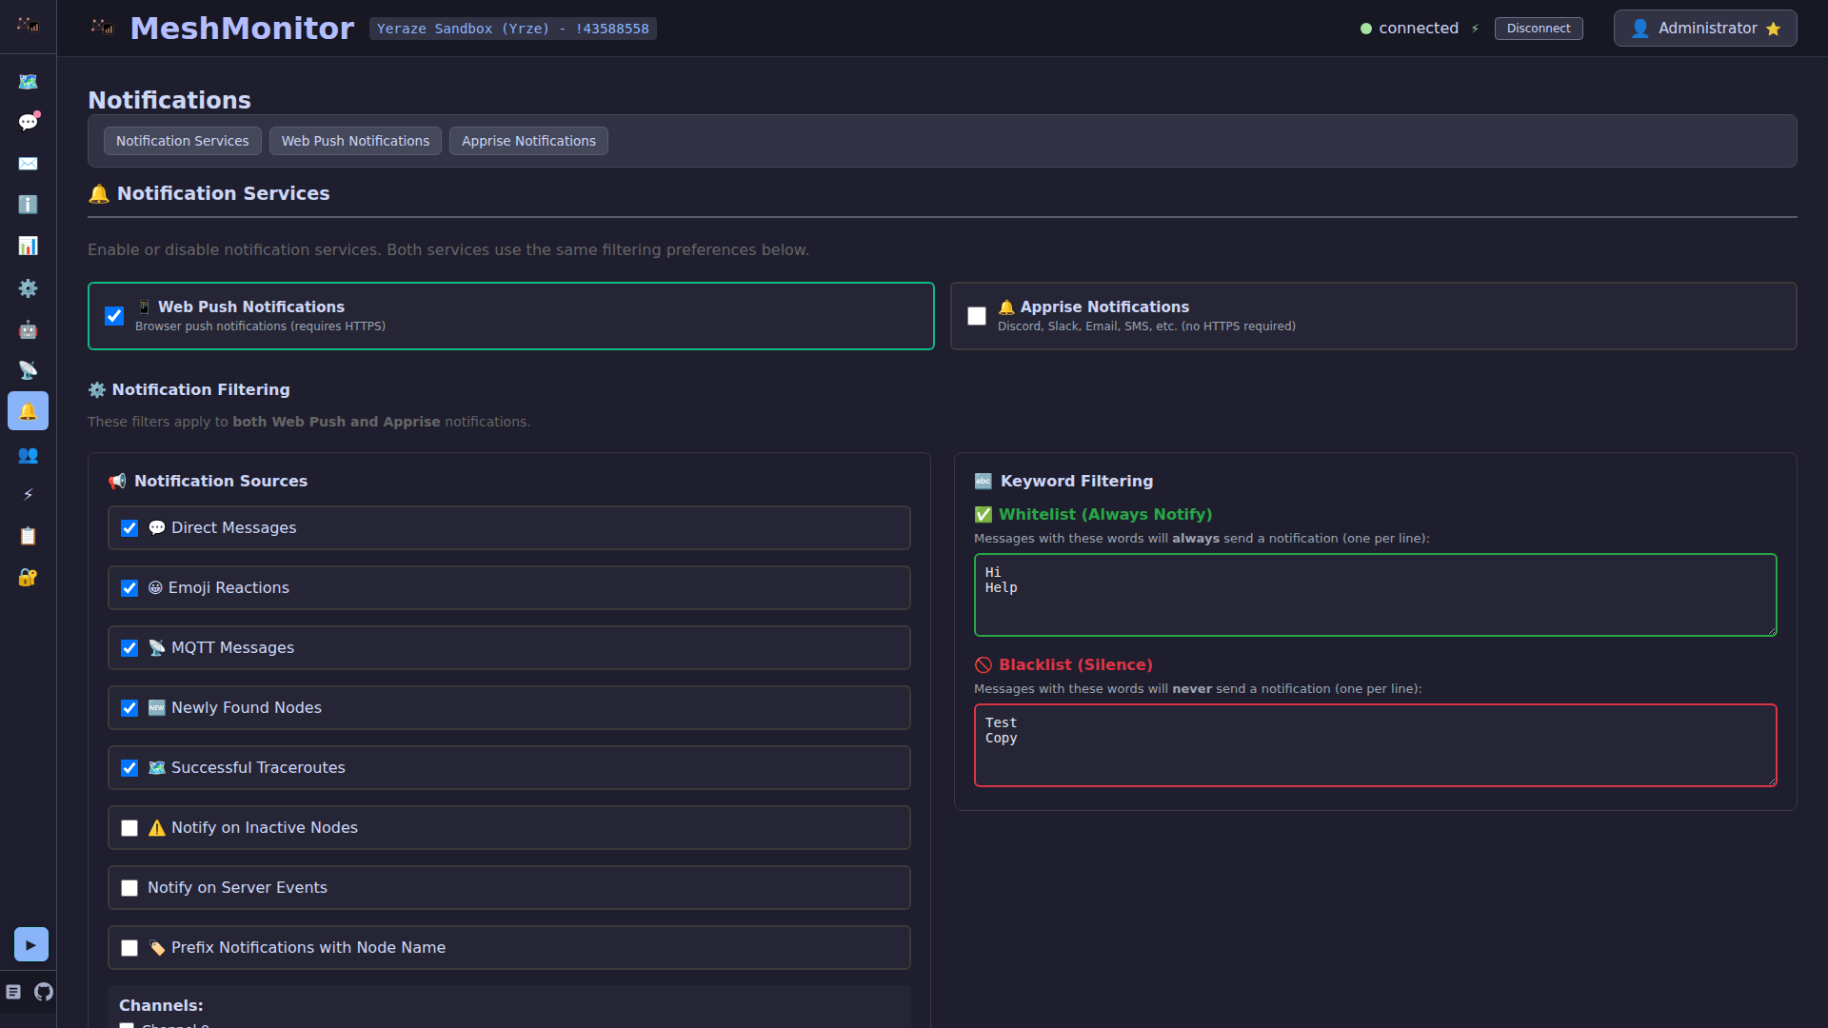
Task: Check Prefix Notifications with Node Name
Action: pyautogui.click(x=129, y=948)
